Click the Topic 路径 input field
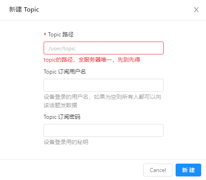Image resolution: width=206 pixels, height=180 pixels. (104, 48)
